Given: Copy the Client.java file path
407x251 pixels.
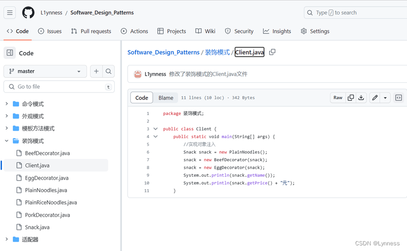Looking at the screenshot, I should click(x=272, y=52).
